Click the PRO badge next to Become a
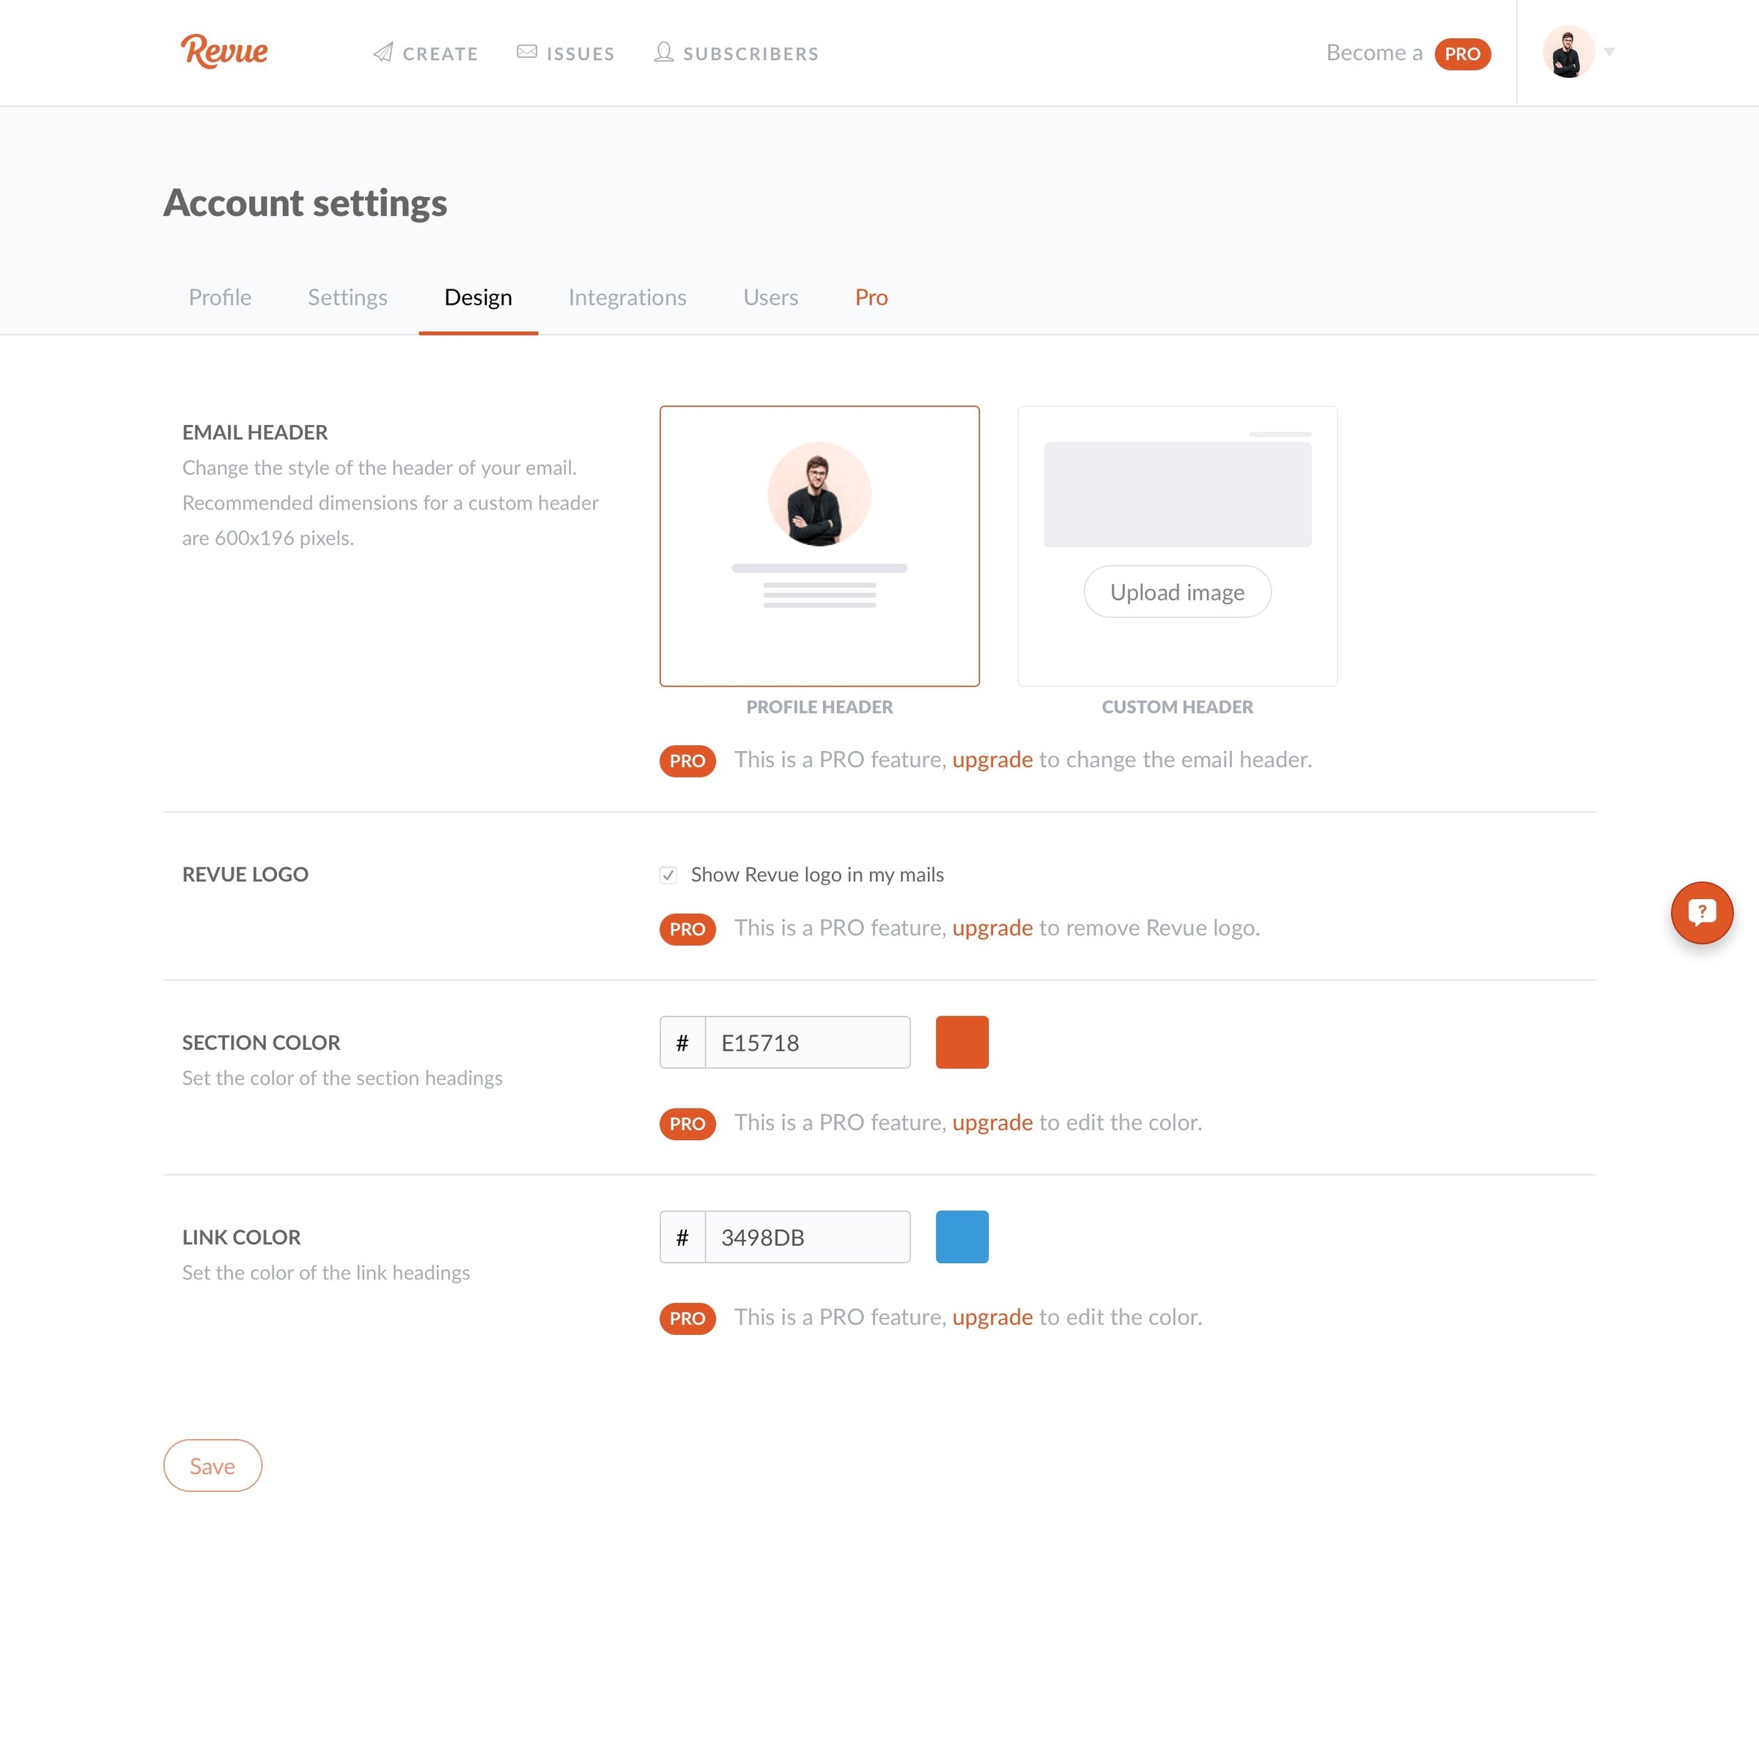Image resolution: width=1759 pixels, height=1738 pixels. click(1462, 53)
